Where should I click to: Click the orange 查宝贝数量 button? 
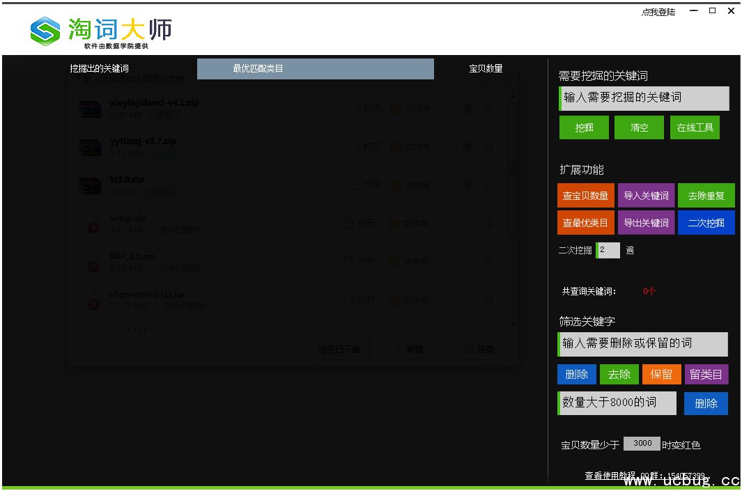[x=585, y=196]
